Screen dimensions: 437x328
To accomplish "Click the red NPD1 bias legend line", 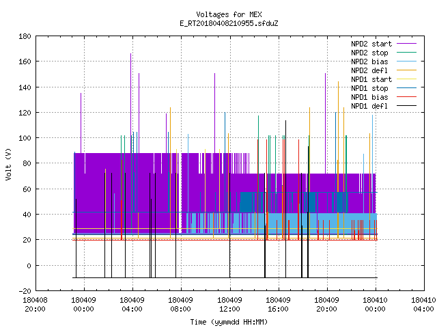I will click(406, 97).
